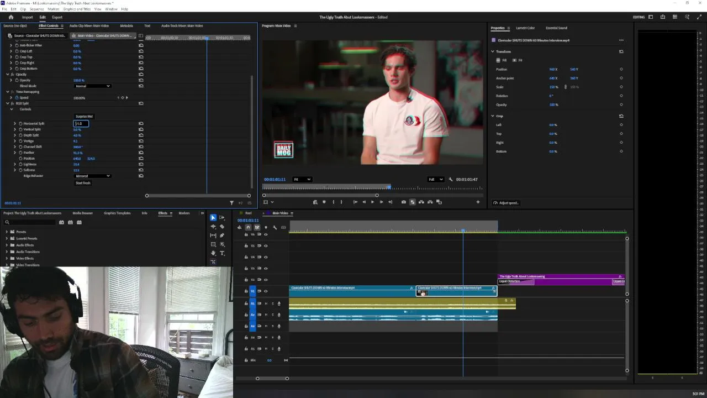Click the Program monitor playhead scrubber
Screen dimensions: 707x398
coord(389,188)
